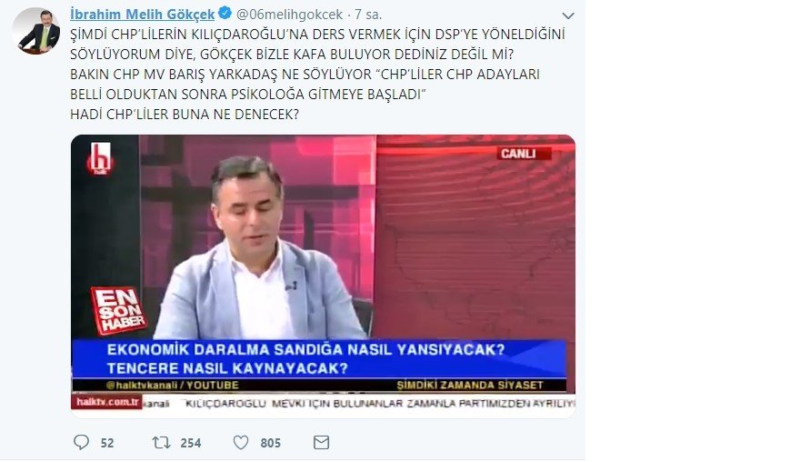Screen dimensions: 800x462
Task: Retweet using the retweet arrows icon
Action: 161,442
